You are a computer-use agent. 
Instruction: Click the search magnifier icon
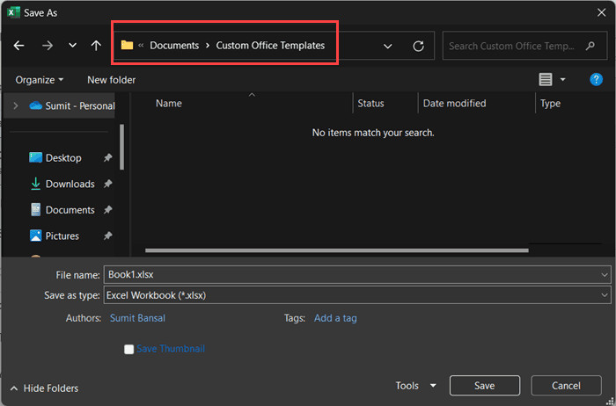pos(590,46)
